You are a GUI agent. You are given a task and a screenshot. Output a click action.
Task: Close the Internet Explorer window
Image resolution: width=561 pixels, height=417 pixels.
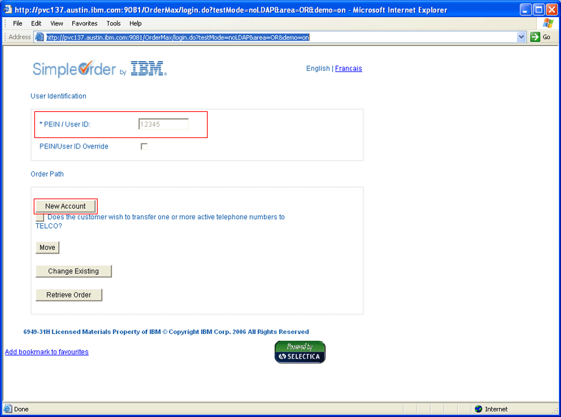coord(551,10)
